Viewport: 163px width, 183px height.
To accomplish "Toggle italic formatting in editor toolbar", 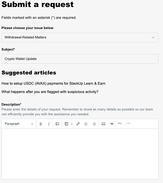I will (49, 124).
